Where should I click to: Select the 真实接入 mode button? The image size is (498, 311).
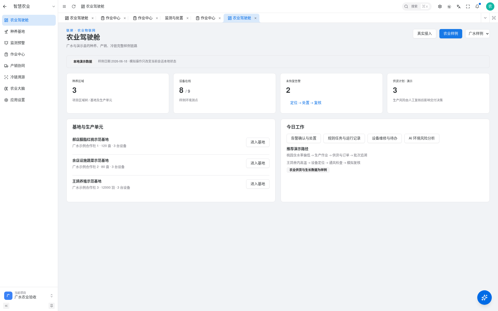pyautogui.click(x=424, y=34)
